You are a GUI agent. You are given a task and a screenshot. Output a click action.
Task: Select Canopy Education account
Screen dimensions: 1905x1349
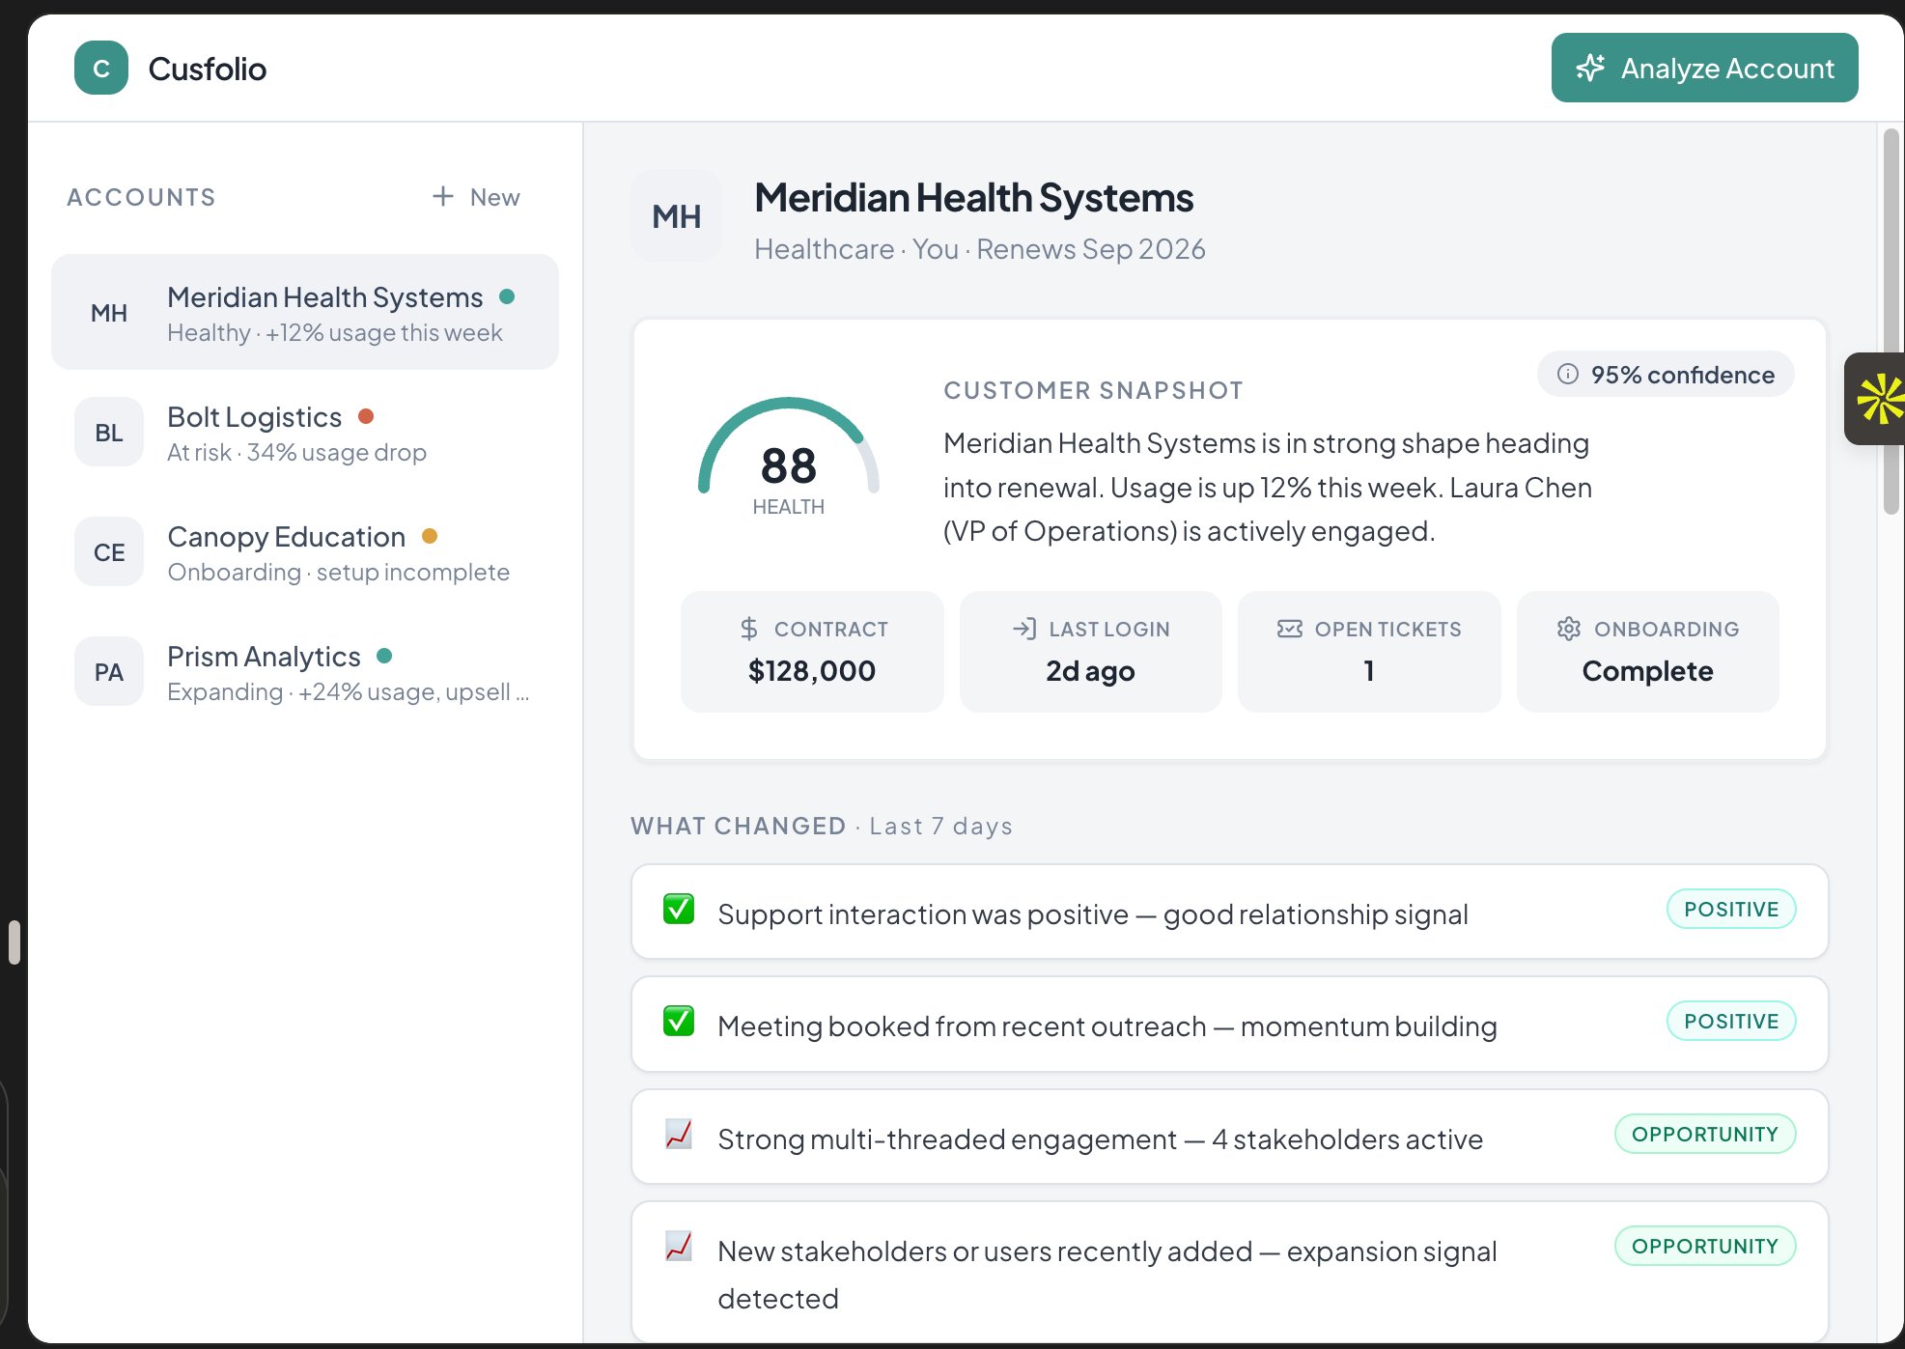tap(305, 552)
